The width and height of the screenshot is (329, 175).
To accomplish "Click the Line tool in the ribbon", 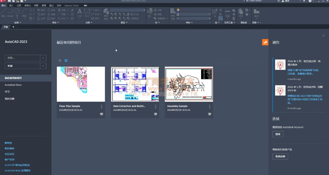I will 3,12.
